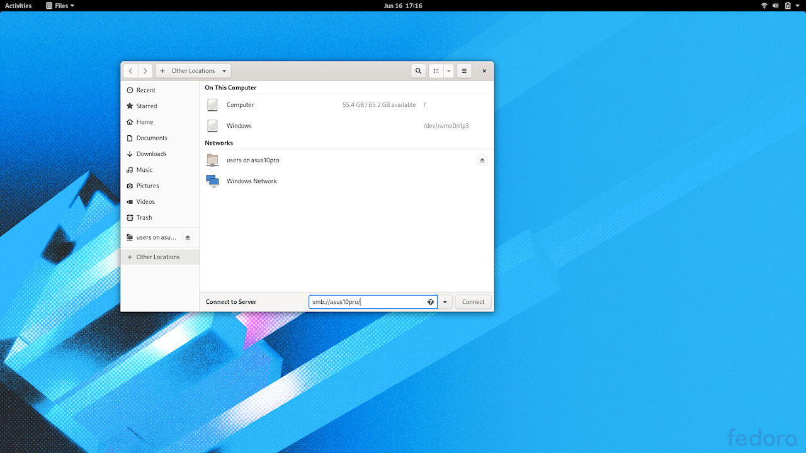The height and width of the screenshot is (453, 806).
Task: Go back with the left arrow button
Action: click(x=130, y=71)
